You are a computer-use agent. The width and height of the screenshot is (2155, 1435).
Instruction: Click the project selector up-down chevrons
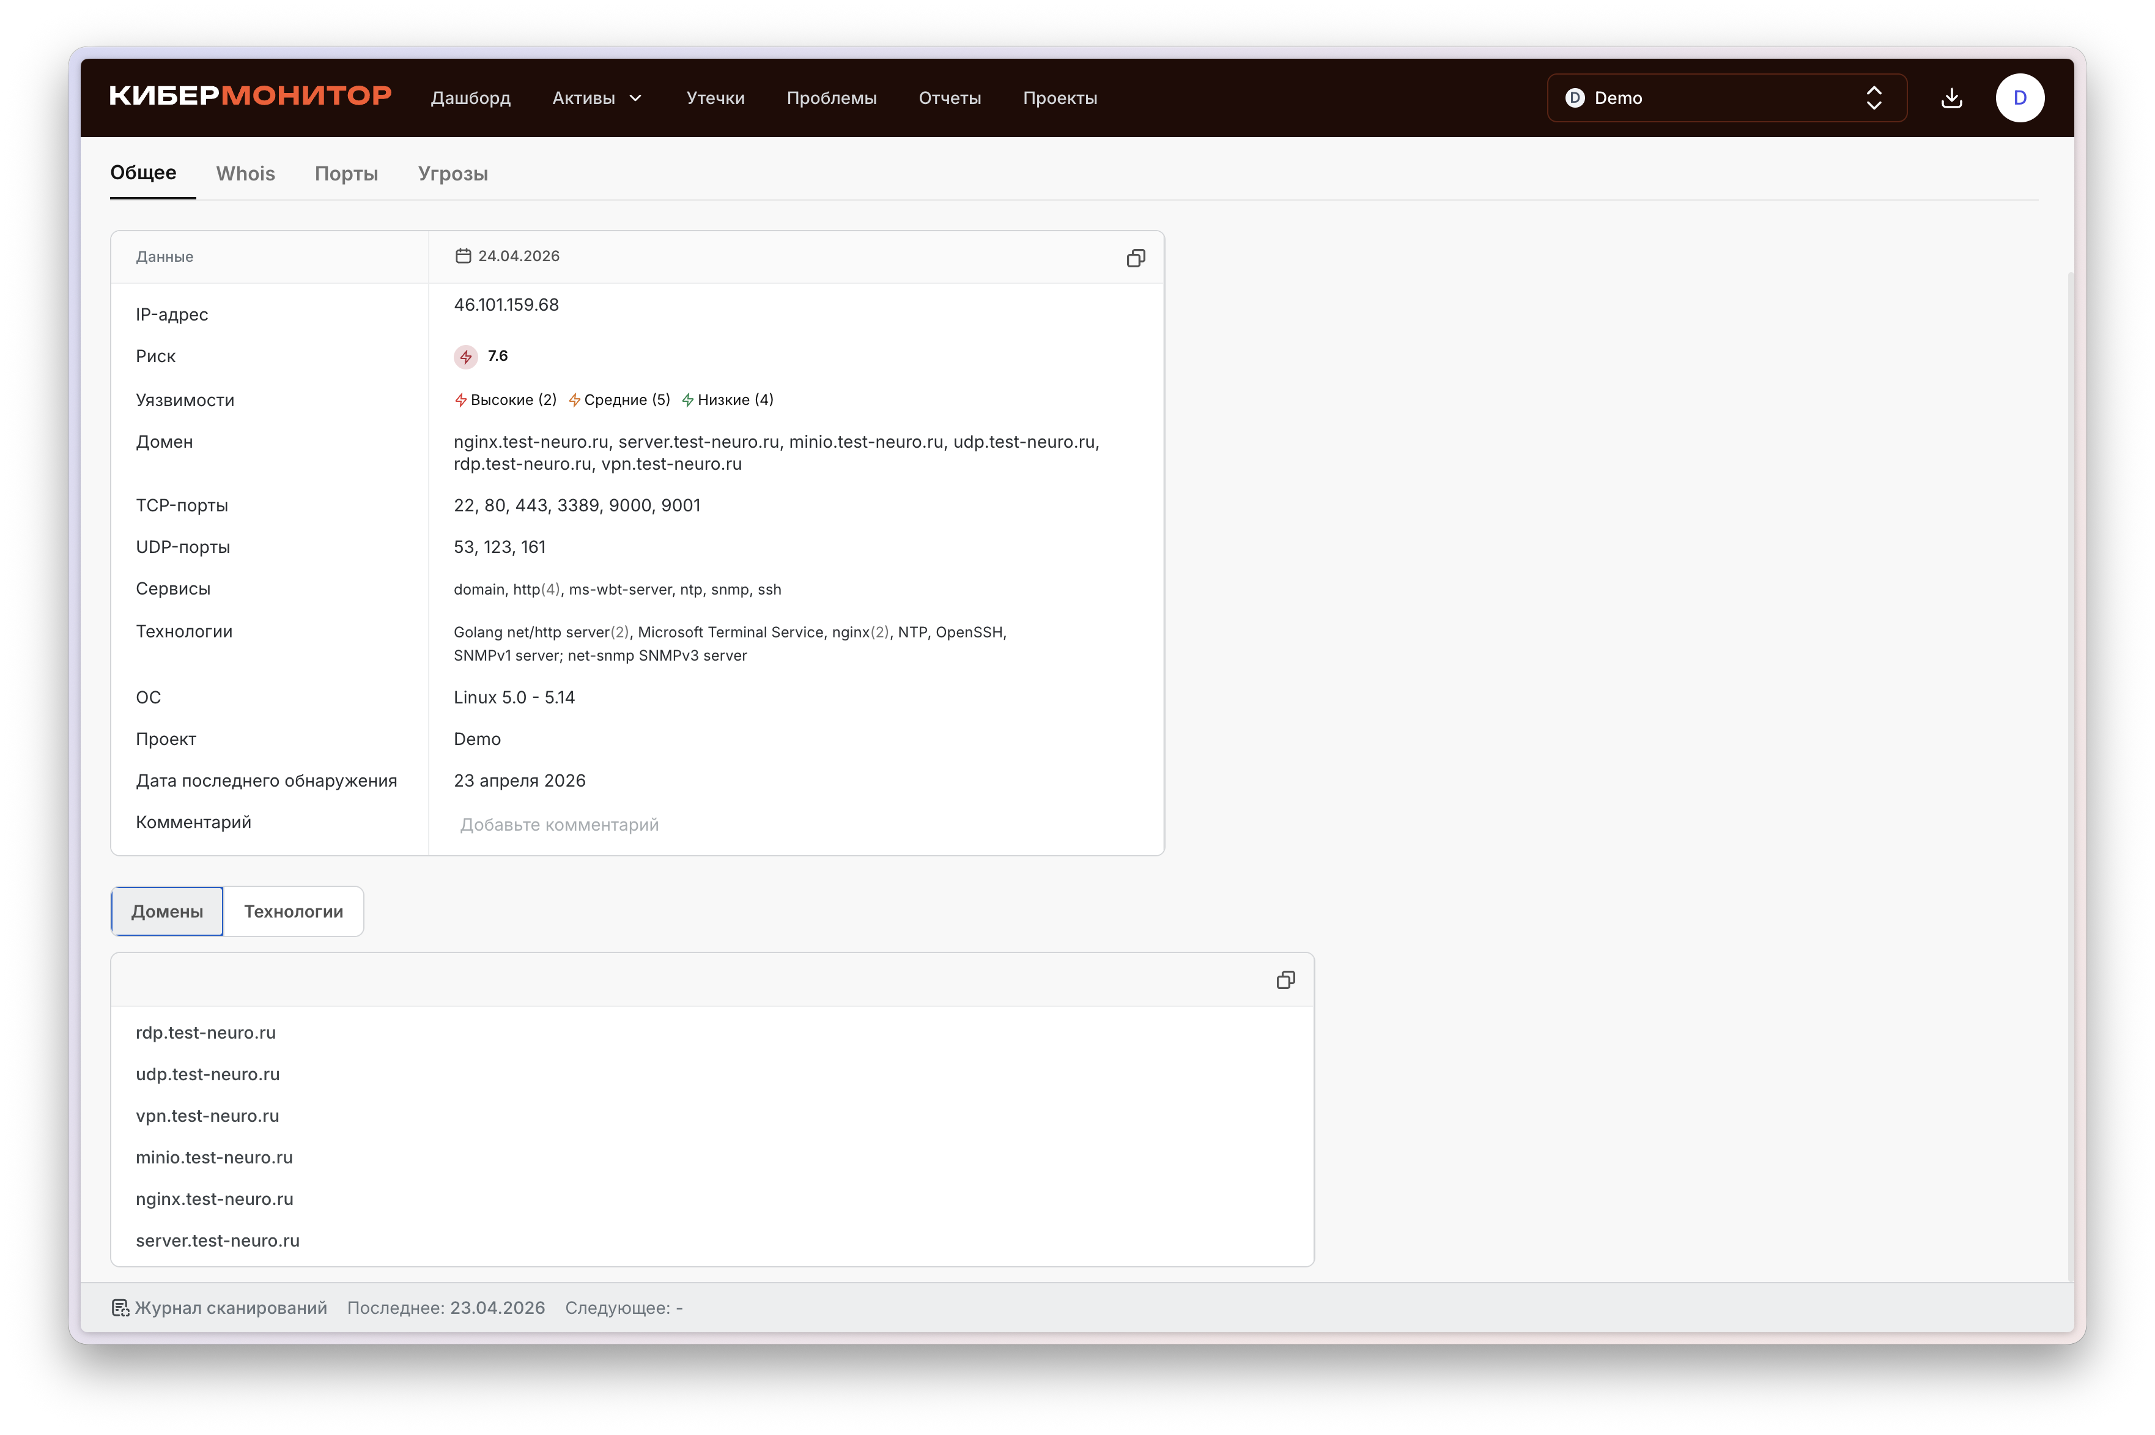pos(1873,98)
